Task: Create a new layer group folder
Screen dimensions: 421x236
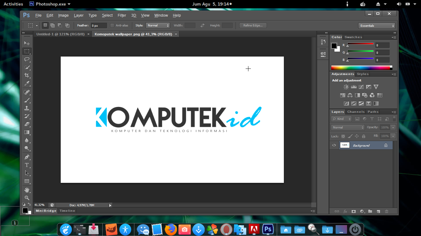Action: [x=370, y=211]
